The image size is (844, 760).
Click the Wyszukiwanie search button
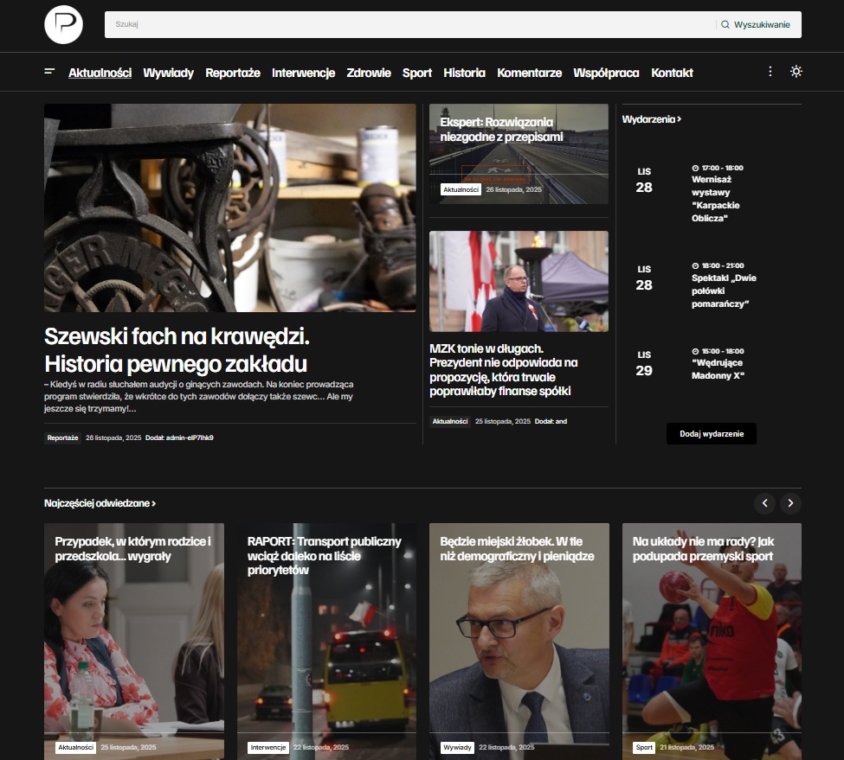pos(756,25)
